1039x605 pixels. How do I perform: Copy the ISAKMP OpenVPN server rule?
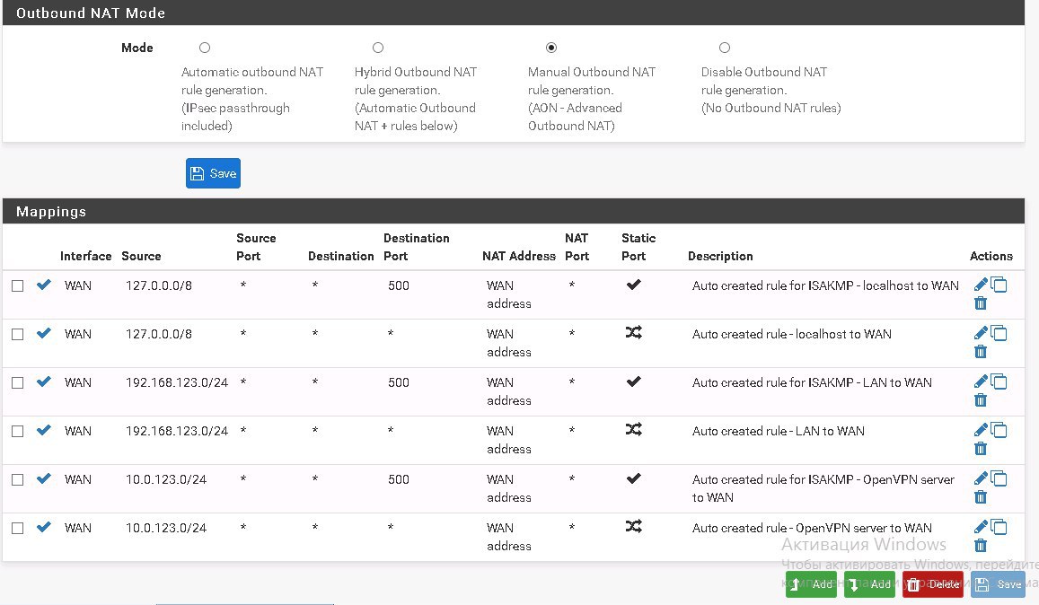(999, 478)
